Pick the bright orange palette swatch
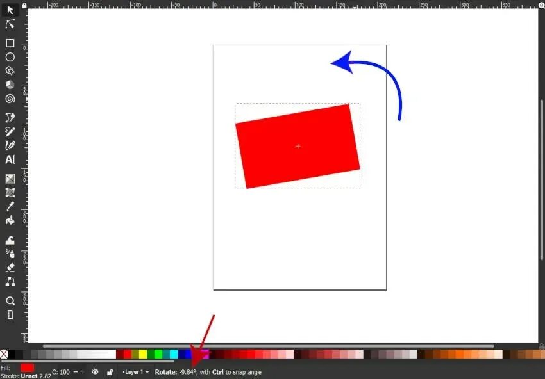 [x=460, y=354]
